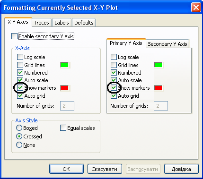Switch to the Labels tab

tap(62, 23)
